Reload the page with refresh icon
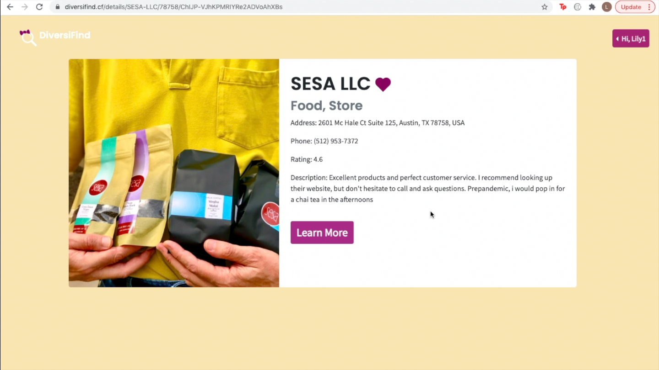 click(39, 7)
